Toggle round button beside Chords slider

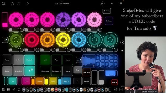69,50
